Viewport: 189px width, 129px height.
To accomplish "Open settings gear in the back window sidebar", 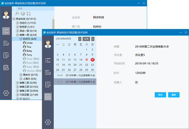I will [x=6, y=93].
